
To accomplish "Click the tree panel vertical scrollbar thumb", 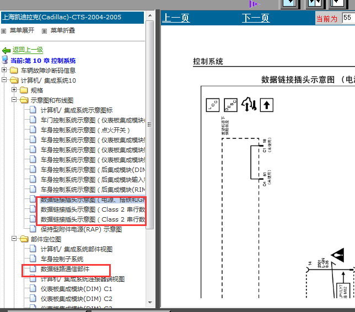I will pos(149,125).
